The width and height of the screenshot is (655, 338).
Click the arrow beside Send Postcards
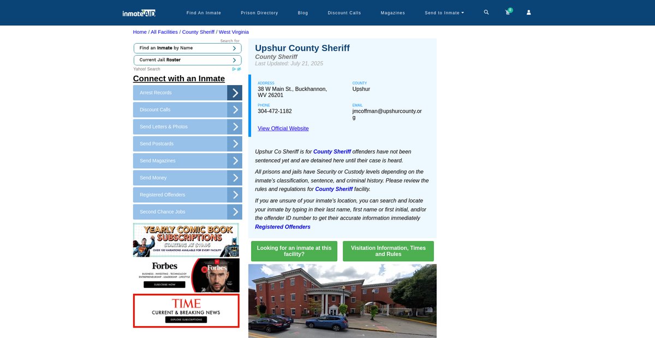tap(235, 143)
